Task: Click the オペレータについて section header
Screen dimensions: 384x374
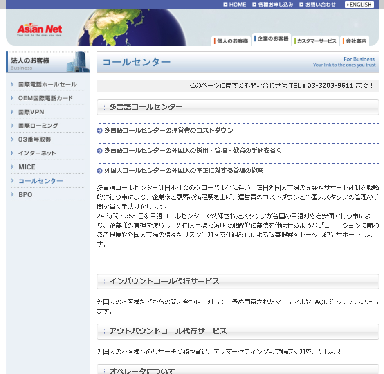Action: (238, 369)
